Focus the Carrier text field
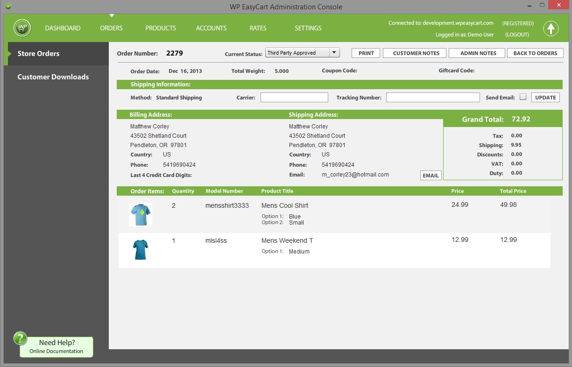The image size is (572, 367). [x=294, y=98]
